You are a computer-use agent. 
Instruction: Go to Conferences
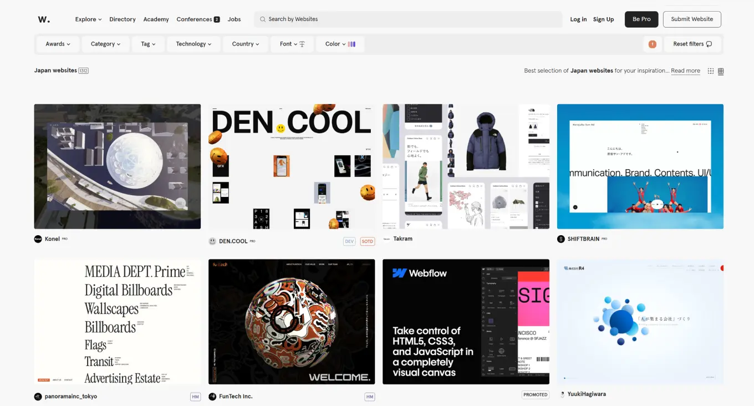coord(194,19)
